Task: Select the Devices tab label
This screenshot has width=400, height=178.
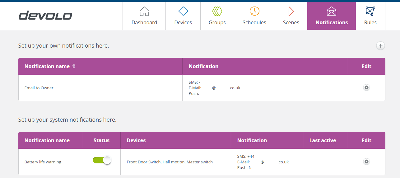Action: (183, 22)
